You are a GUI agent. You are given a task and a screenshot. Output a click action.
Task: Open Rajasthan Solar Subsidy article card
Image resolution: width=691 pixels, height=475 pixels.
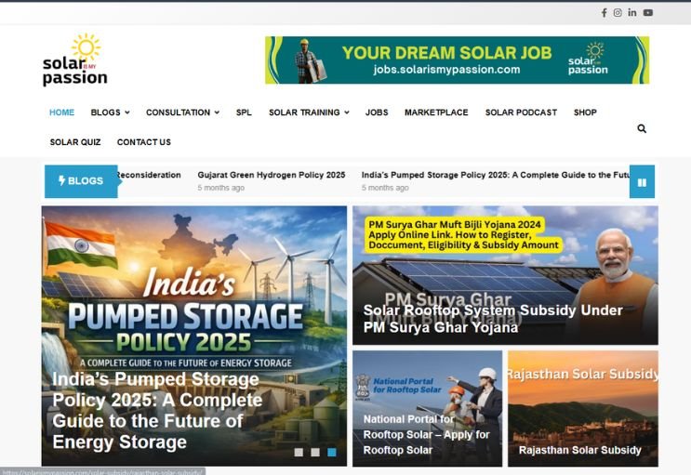click(583, 409)
